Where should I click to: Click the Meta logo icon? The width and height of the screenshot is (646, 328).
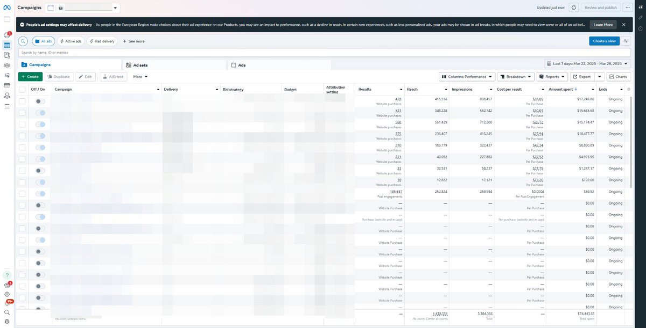point(7,8)
